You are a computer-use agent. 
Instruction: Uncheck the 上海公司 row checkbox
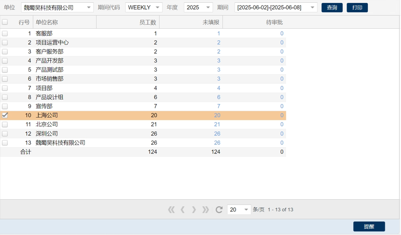click(x=5, y=115)
